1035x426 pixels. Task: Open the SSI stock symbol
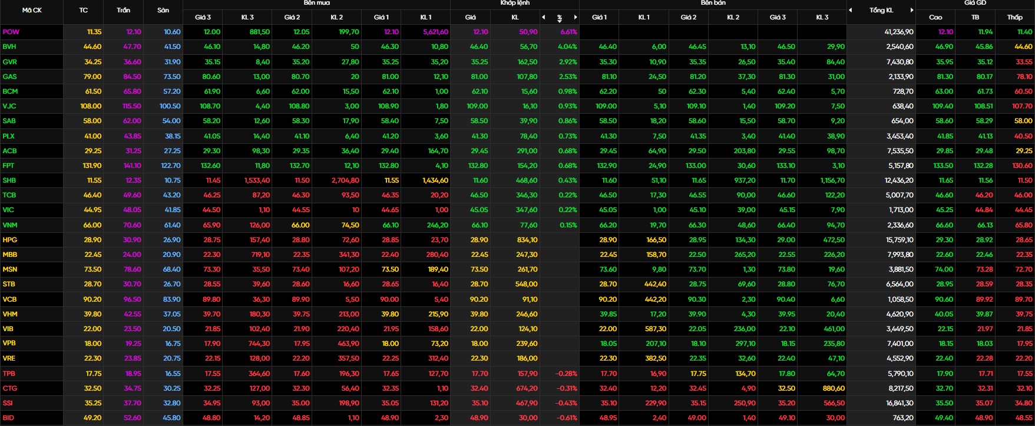coord(8,403)
